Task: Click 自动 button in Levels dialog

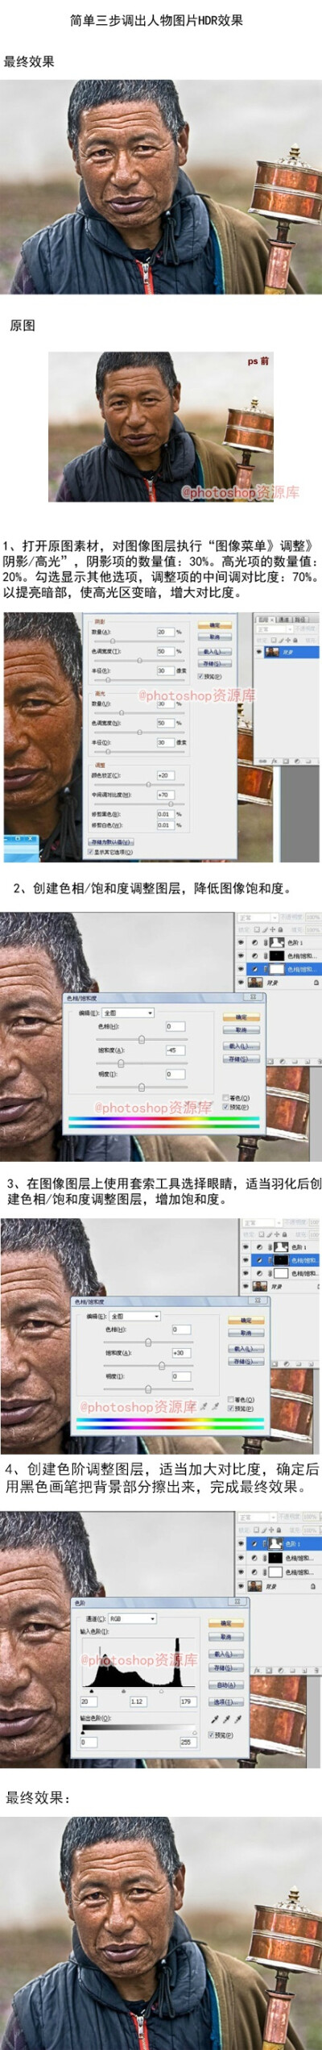Action: (226, 1685)
